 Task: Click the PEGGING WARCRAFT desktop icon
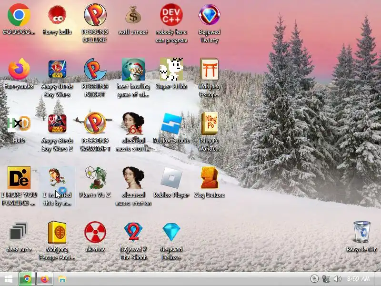(x=95, y=123)
